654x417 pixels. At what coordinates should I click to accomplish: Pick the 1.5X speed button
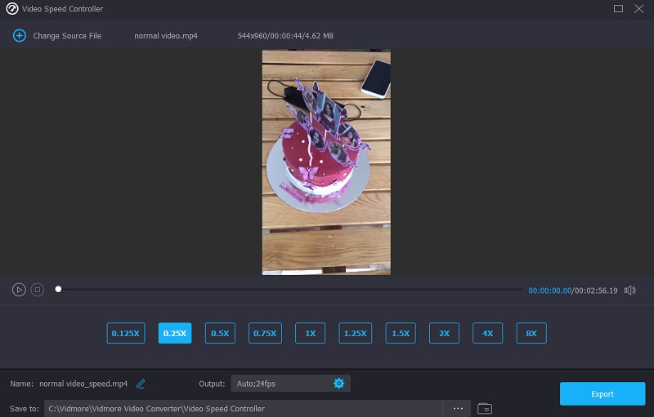pos(401,333)
